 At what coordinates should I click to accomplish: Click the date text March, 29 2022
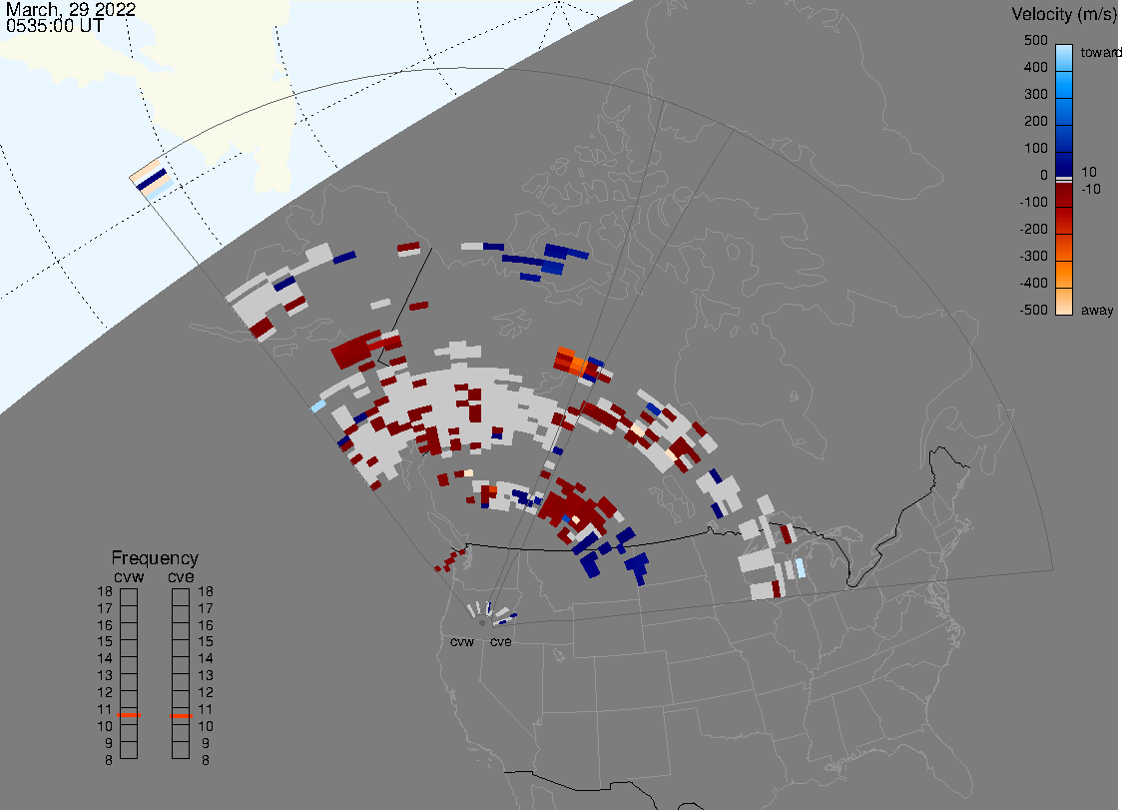[71, 9]
